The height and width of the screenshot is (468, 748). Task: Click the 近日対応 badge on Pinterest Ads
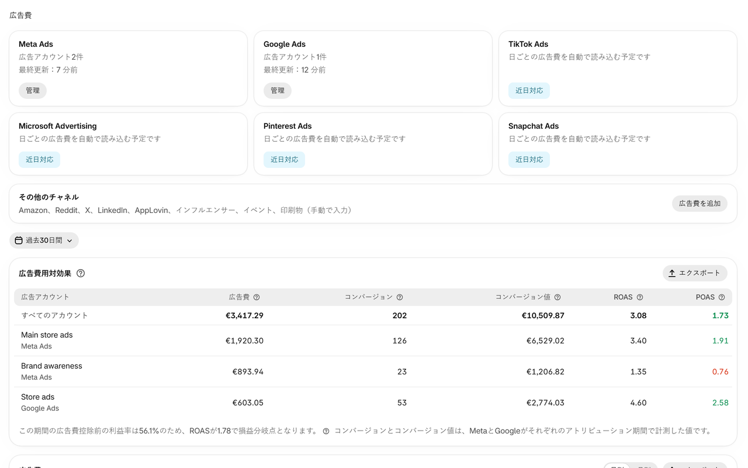coord(284,160)
